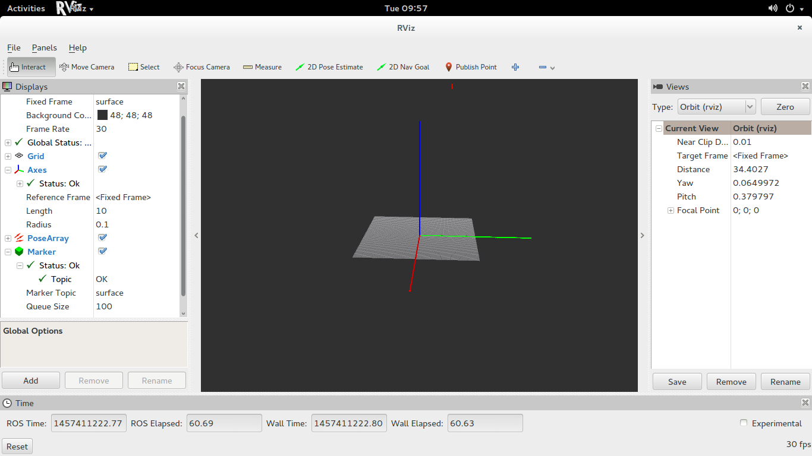Click the Wall Elapsed field

coord(485,423)
